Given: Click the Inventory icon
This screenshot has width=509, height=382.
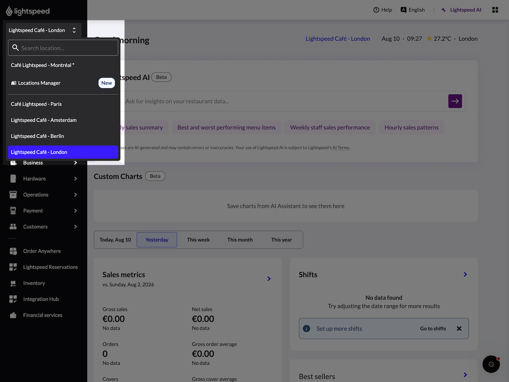Looking at the screenshot, I should coord(13,283).
